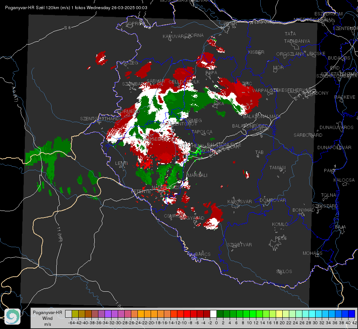Click the 'TATABANYA' city label

tap(297, 41)
